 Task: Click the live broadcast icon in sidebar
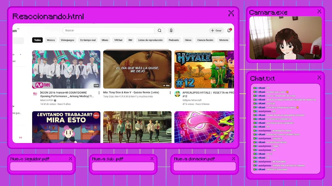pos(20,137)
